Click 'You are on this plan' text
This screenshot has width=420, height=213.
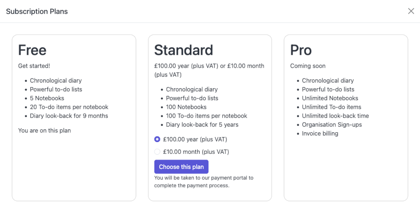[x=45, y=130]
